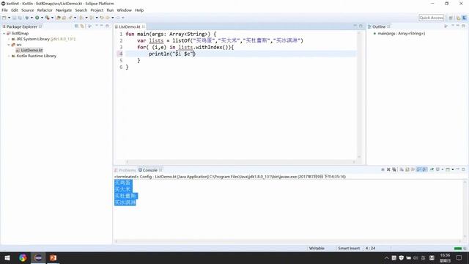Click Remove Launch X icon in Console
The image size is (469, 264).
tap(388, 169)
